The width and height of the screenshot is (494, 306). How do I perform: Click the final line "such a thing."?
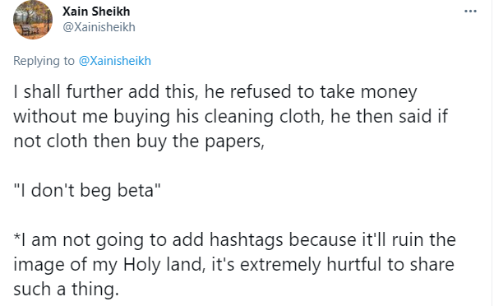[66, 289]
